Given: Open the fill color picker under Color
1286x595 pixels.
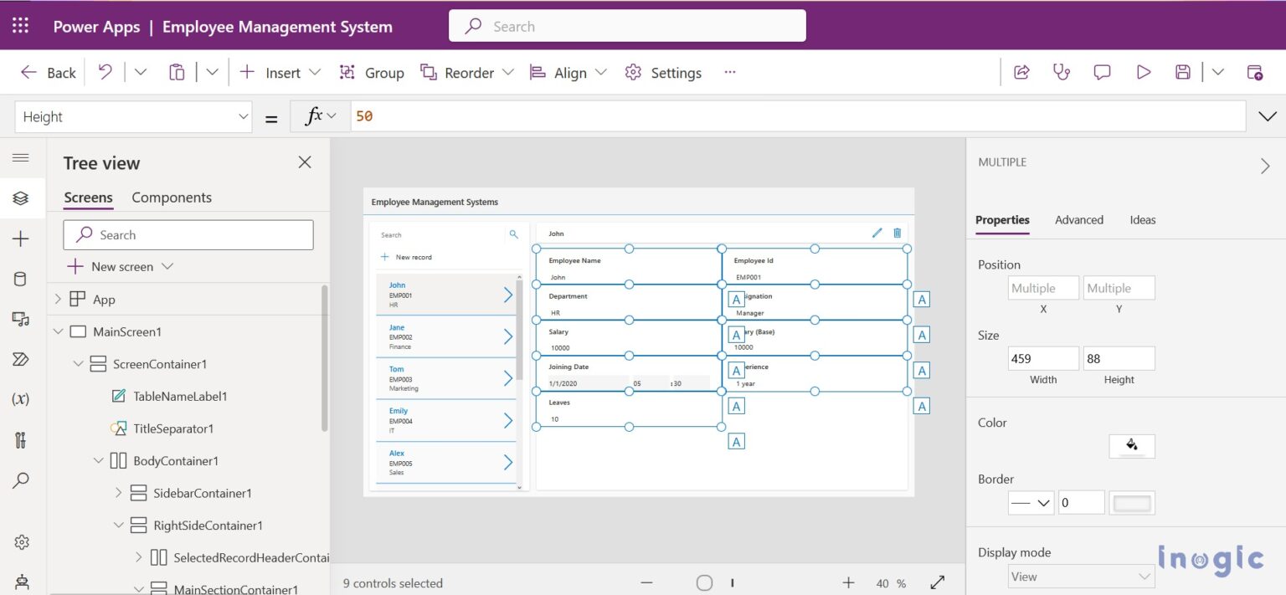Looking at the screenshot, I should click(1131, 446).
